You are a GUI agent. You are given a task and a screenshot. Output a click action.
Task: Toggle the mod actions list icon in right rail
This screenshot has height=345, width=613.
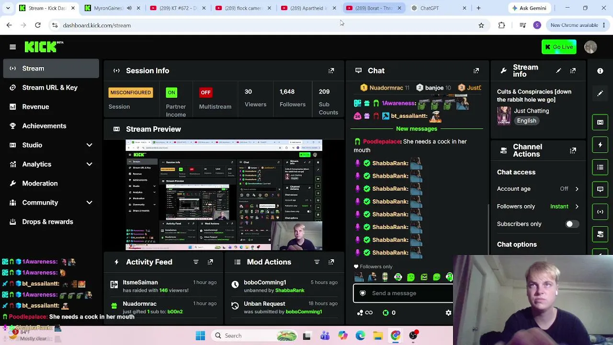600,167
